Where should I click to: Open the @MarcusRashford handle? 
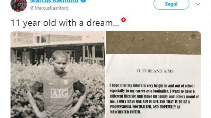click(x=49, y=8)
